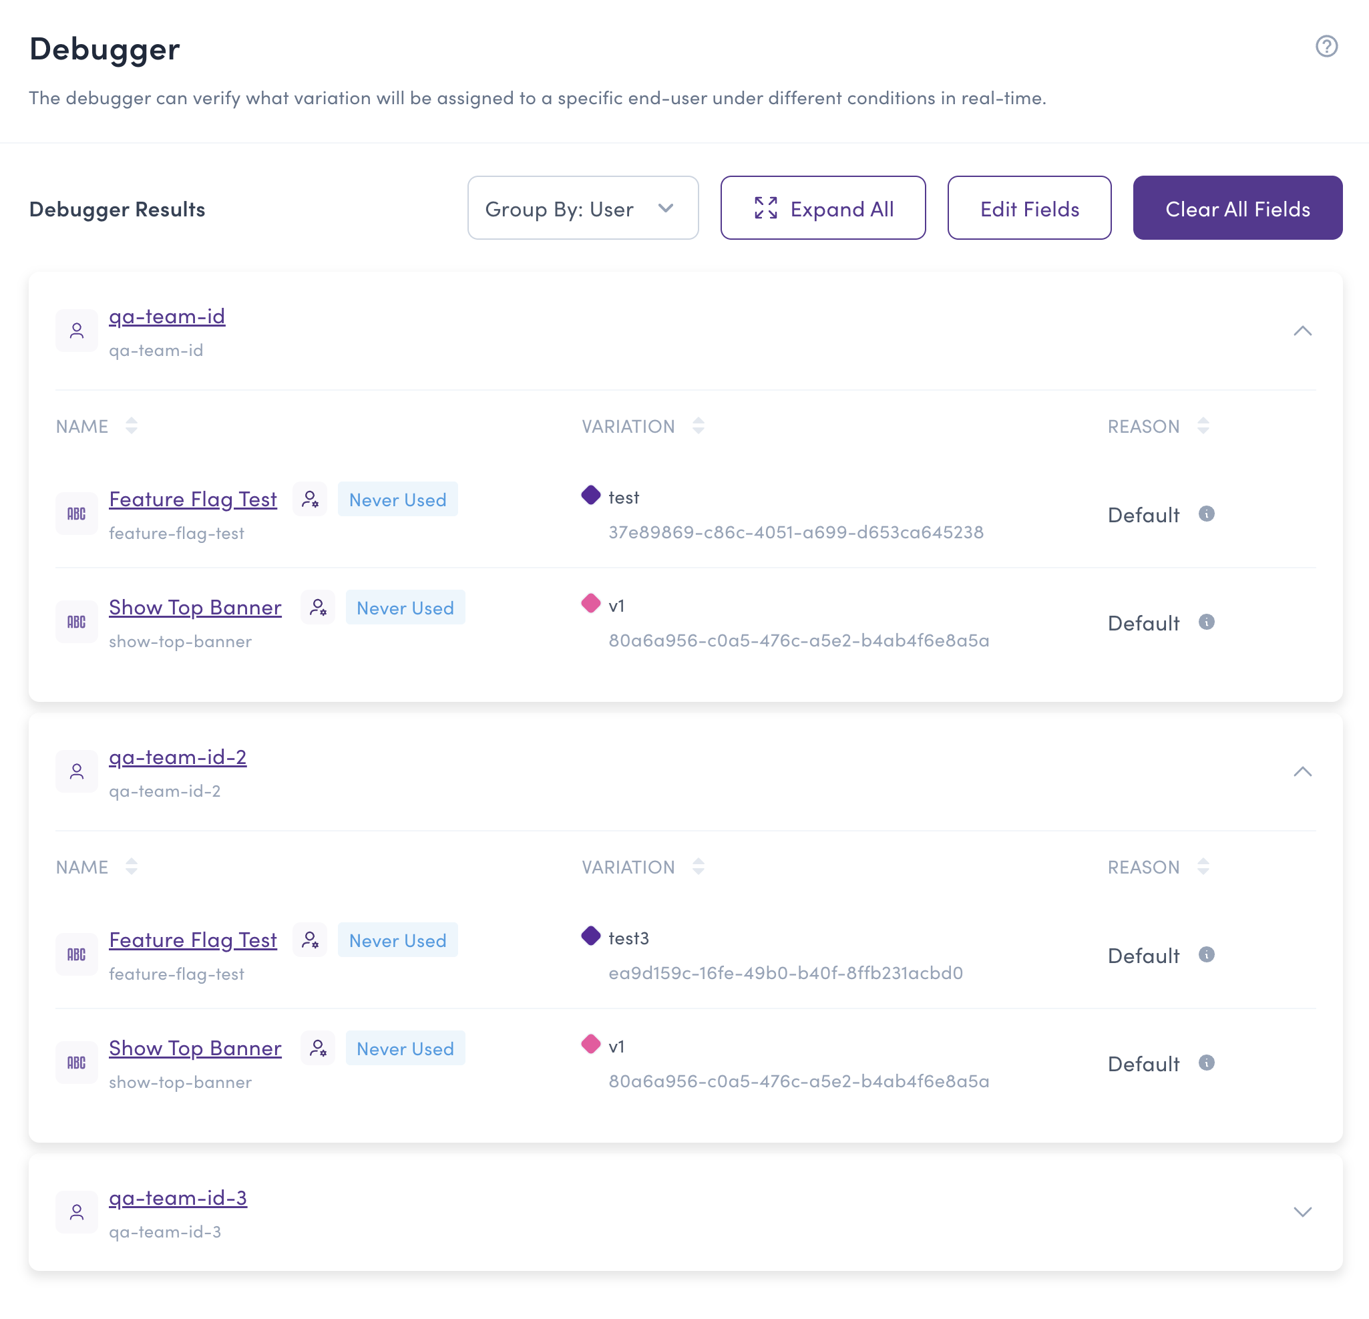Expand the qa-team-id-3 section
This screenshot has width=1369, height=1319.
[x=1302, y=1213]
